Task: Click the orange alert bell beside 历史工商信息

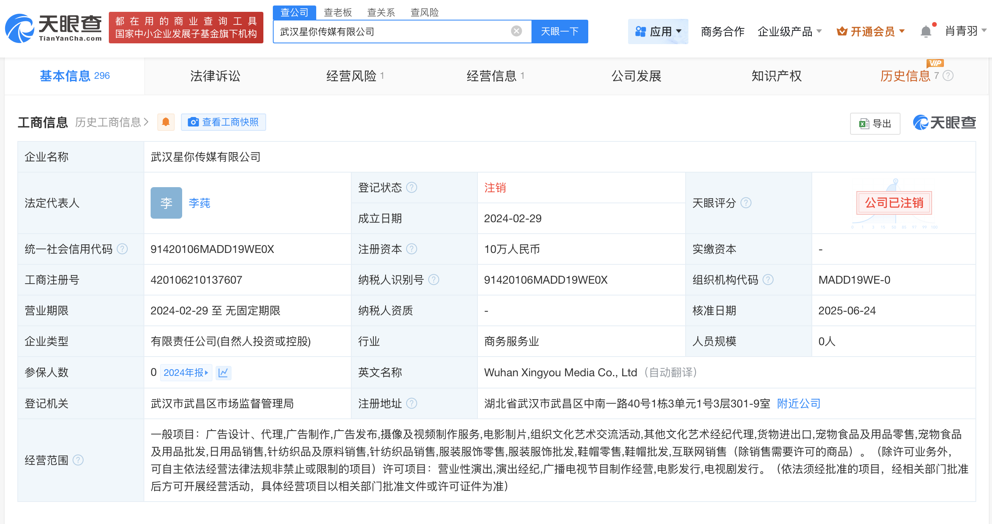Action: point(166,122)
